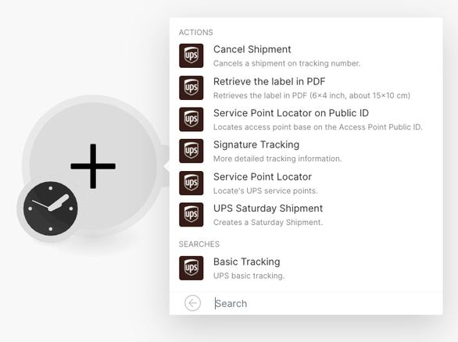Click the ACTIONS section header

(x=195, y=32)
